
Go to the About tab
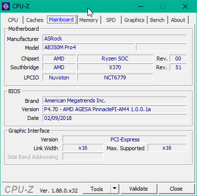pos(178,20)
